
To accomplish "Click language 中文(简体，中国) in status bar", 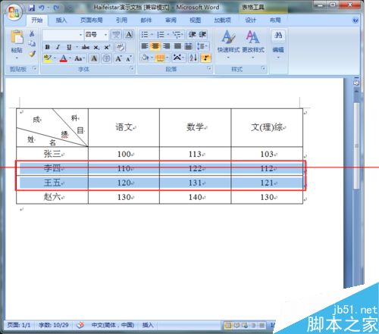I will pyautogui.click(x=113, y=325).
